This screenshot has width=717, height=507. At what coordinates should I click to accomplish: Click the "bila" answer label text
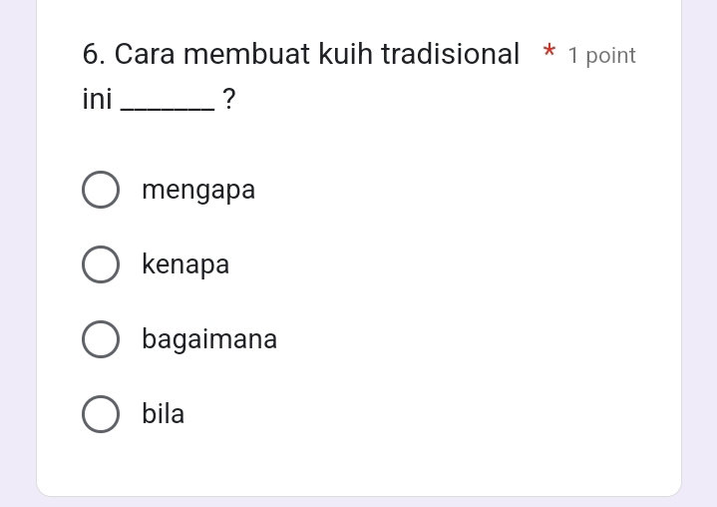point(164,414)
